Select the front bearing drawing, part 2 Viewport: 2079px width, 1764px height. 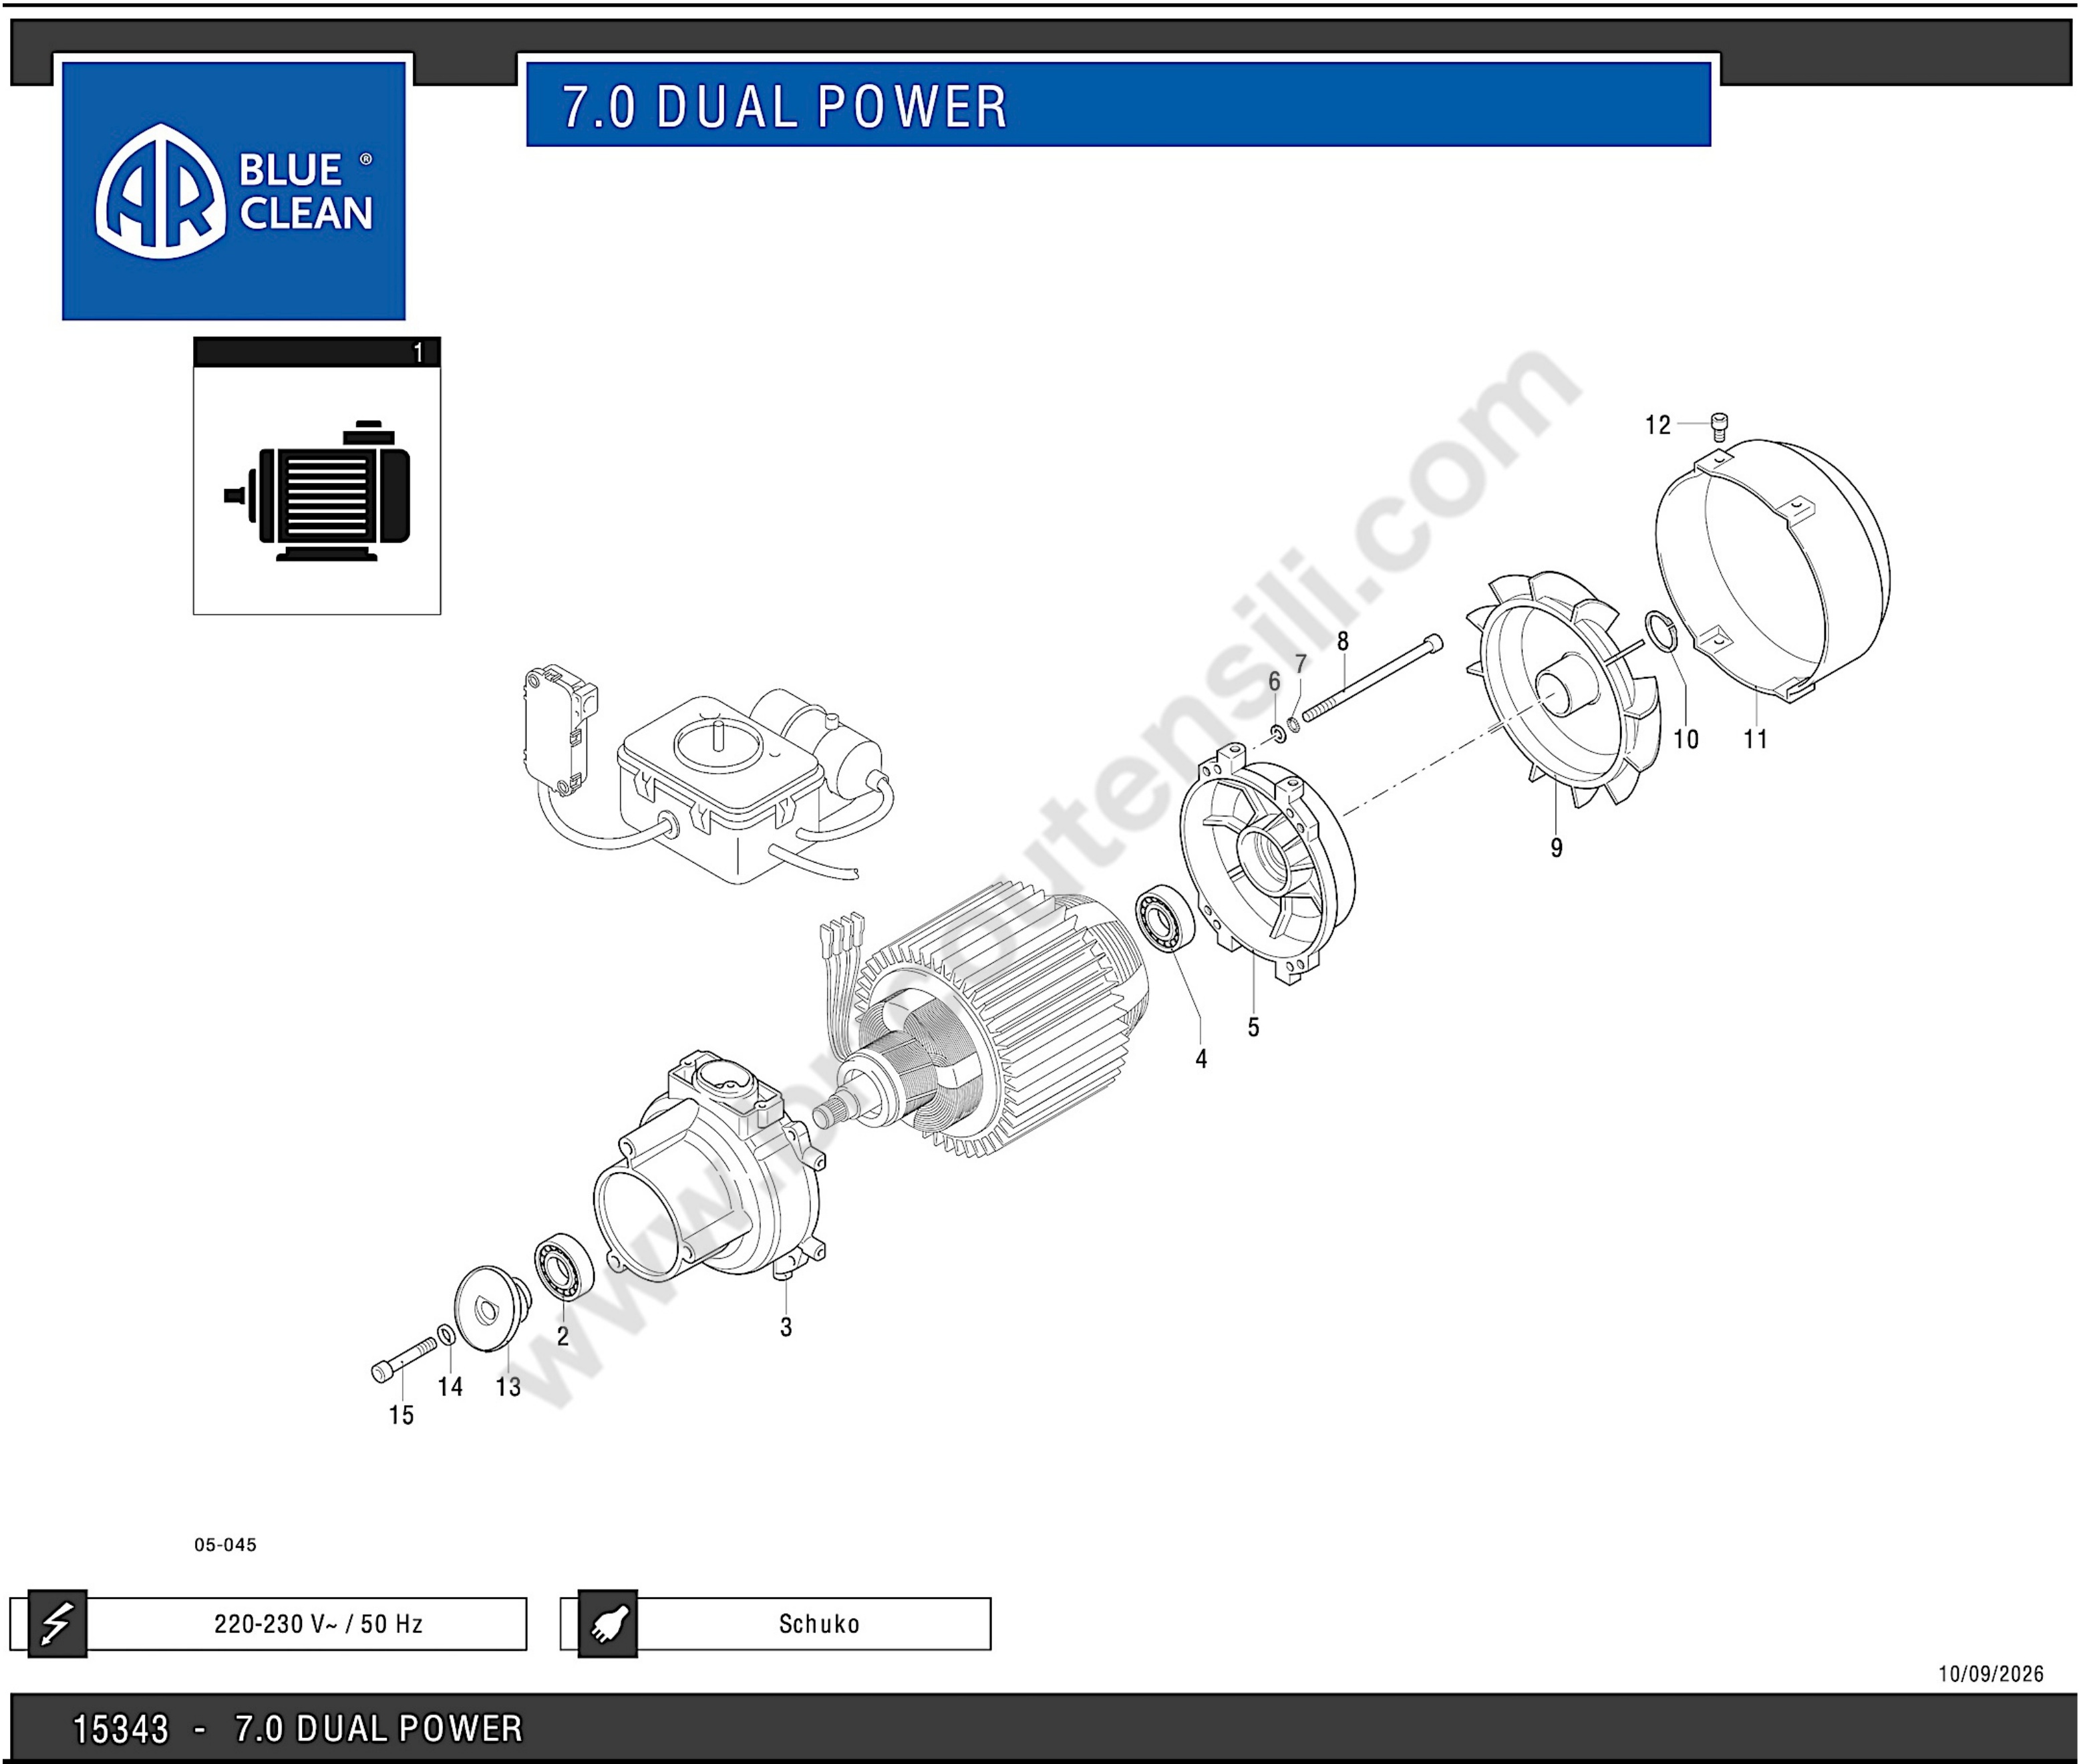[564, 1268]
